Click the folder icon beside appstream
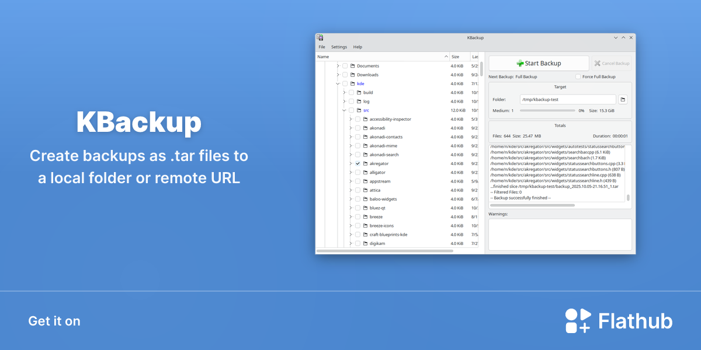701x350 pixels. click(365, 181)
